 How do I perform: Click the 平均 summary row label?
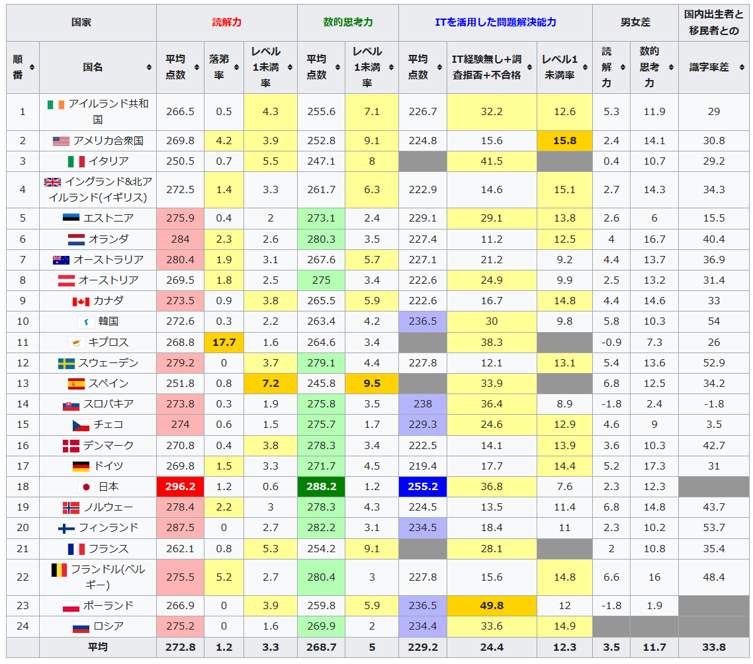point(97,647)
